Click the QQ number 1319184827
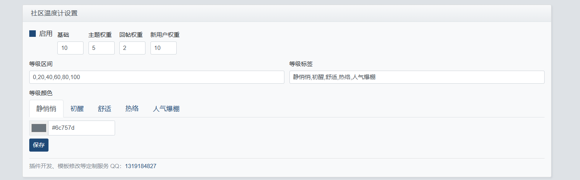 (140, 166)
